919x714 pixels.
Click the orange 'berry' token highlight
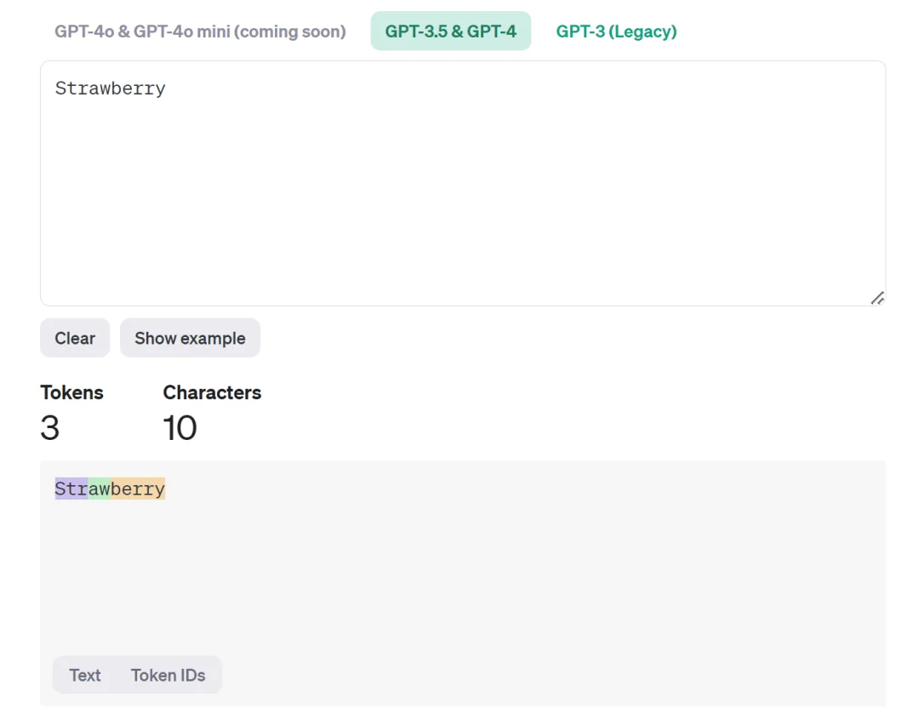(x=138, y=488)
